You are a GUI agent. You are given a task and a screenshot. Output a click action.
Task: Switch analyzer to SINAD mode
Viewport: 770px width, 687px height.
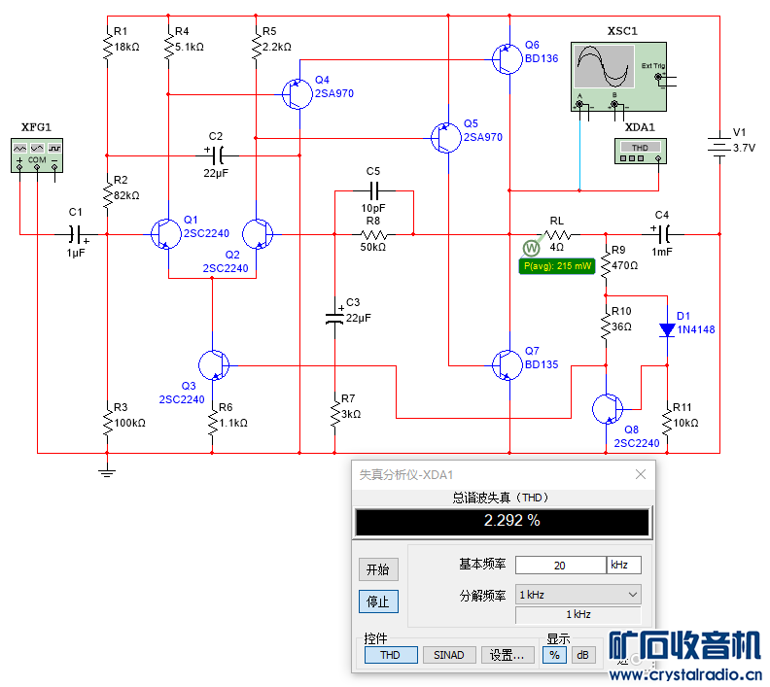point(449,655)
